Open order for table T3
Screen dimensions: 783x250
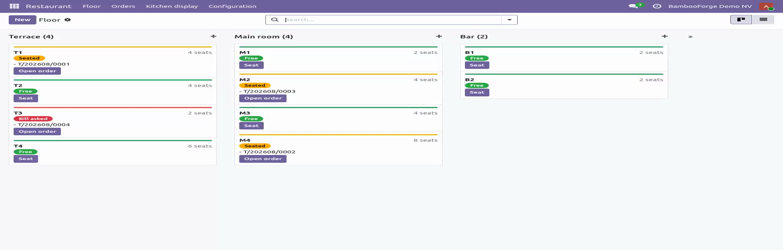coord(37,132)
